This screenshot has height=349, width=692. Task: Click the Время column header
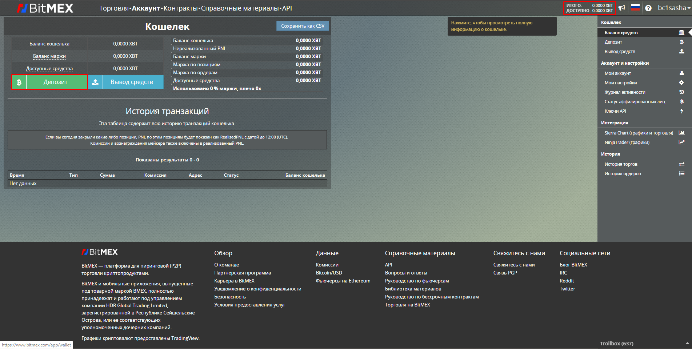[17, 175]
